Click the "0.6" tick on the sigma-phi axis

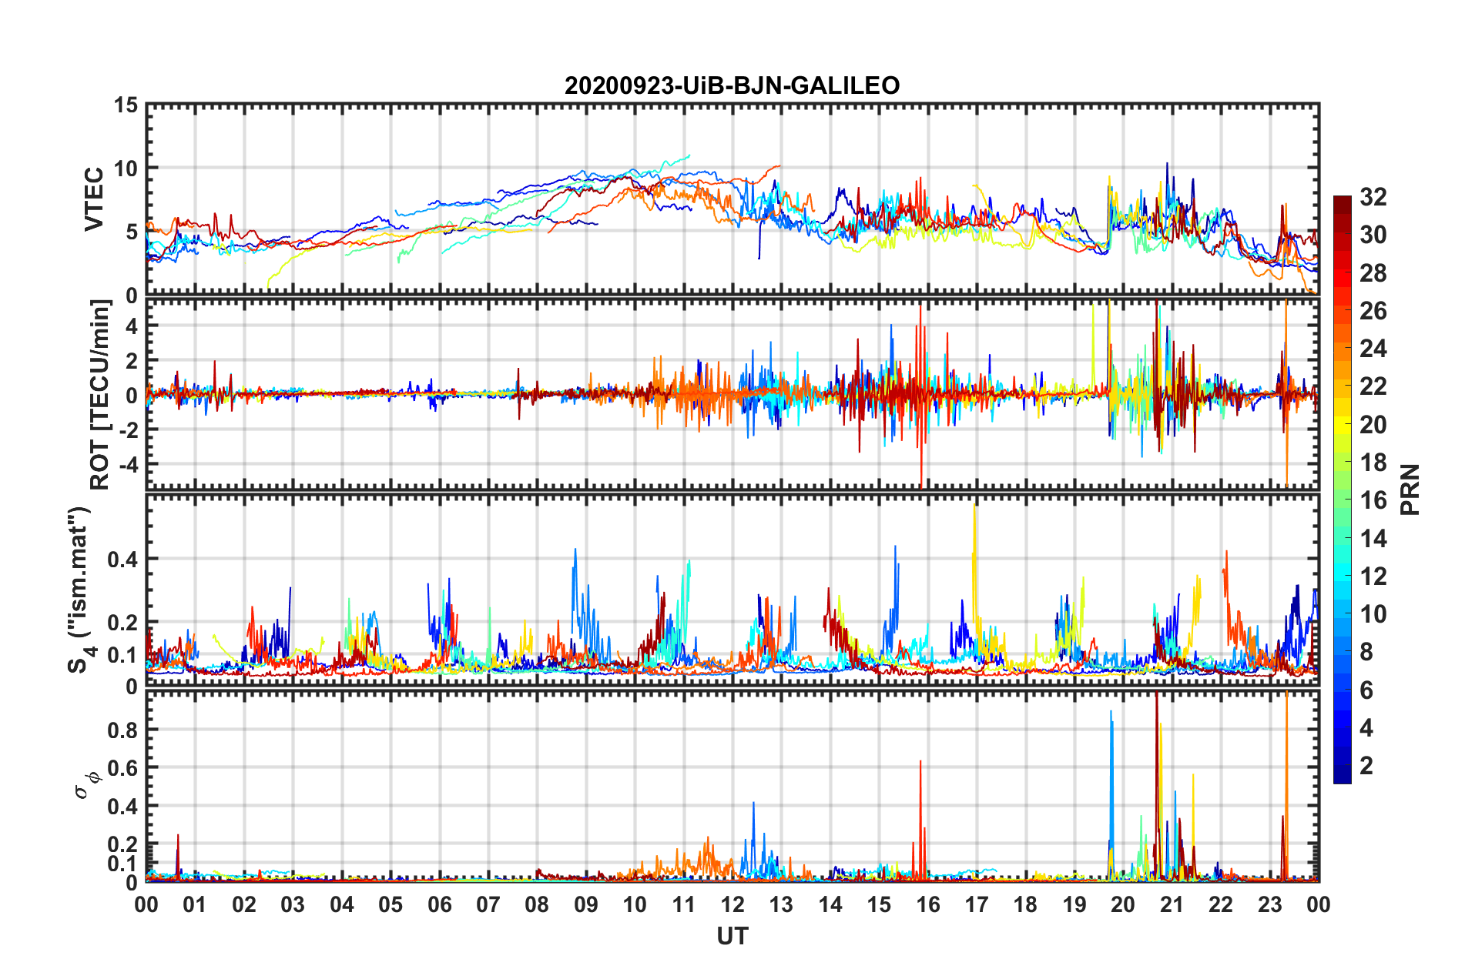click(123, 768)
